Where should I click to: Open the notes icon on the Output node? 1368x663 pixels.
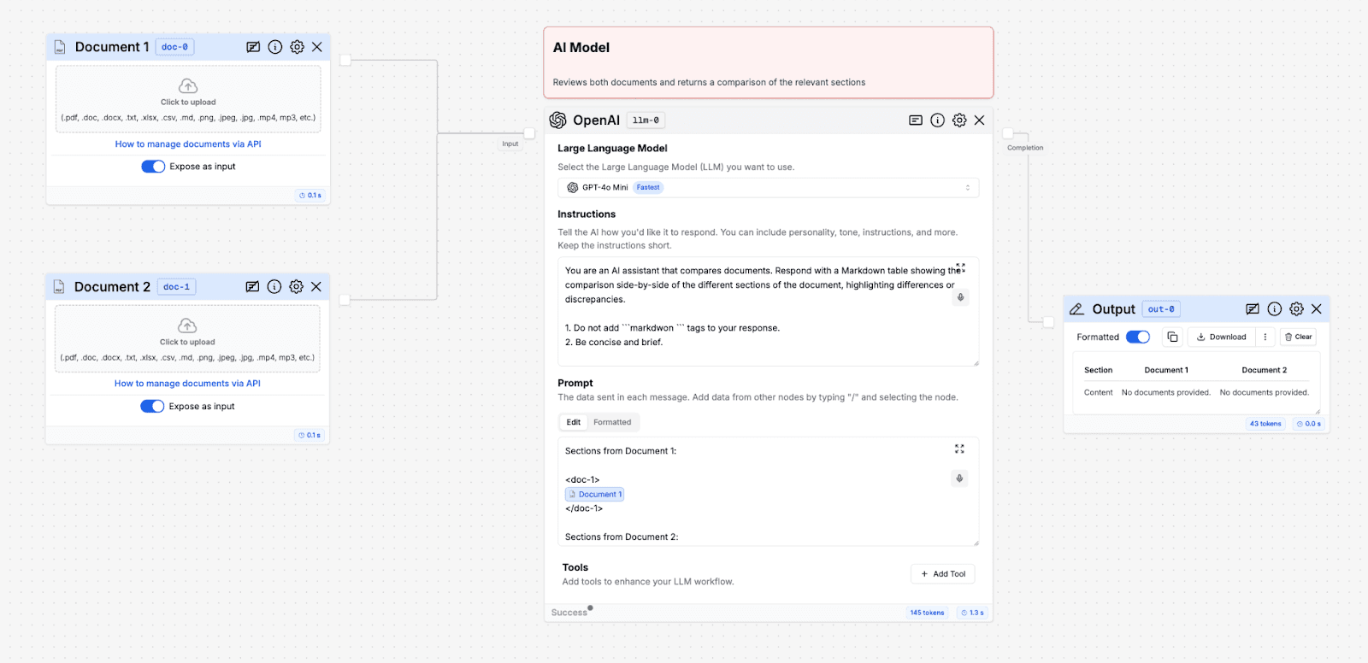1253,309
